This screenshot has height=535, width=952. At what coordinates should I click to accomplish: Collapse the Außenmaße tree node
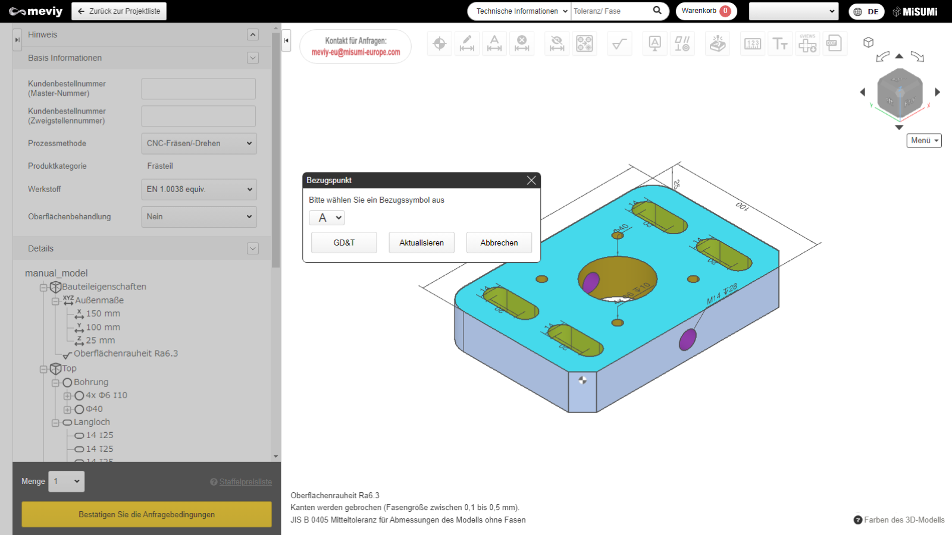coord(55,301)
